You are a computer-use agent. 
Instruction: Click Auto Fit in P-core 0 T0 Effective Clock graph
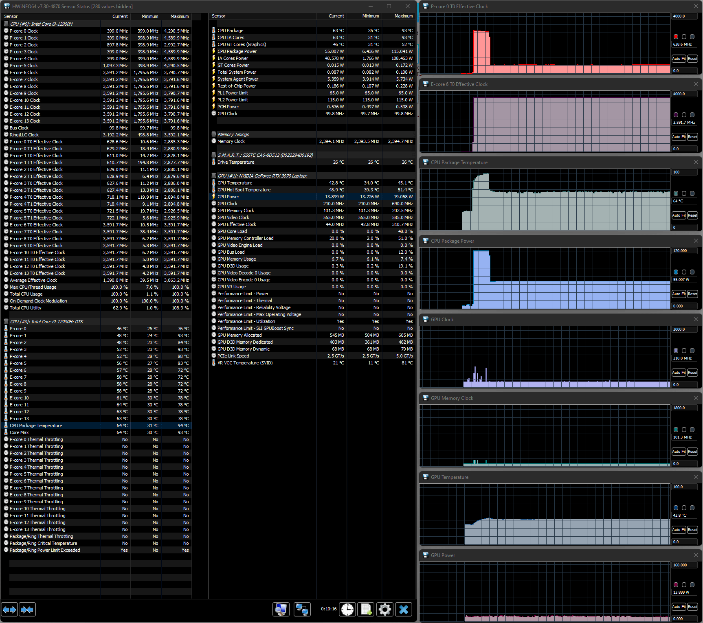tap(679, 59)
